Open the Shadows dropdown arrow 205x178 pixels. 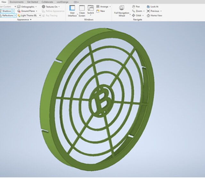coord(13,11)
